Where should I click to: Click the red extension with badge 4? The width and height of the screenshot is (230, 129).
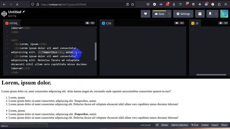click(167, 4)
